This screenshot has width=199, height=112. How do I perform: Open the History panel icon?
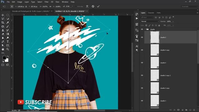tap(137, 14)
